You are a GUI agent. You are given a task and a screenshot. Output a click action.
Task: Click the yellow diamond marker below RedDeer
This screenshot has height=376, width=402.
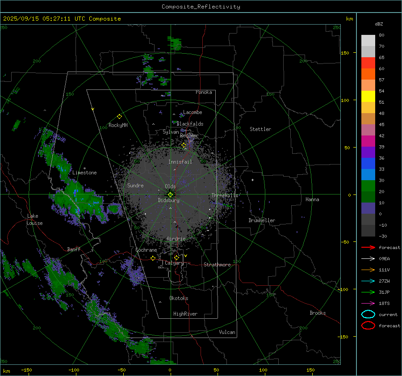pyautogui.click(x=184, y=145)
